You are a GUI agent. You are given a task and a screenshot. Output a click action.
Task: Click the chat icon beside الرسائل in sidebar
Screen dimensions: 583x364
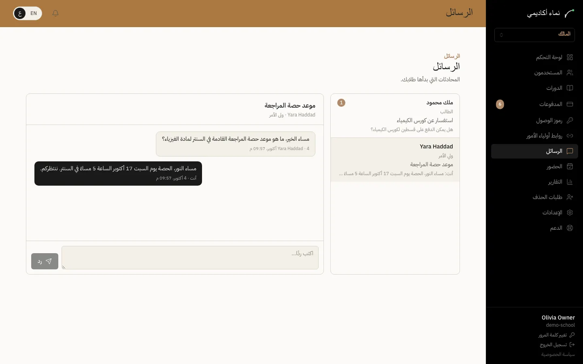tap(570, 151)
